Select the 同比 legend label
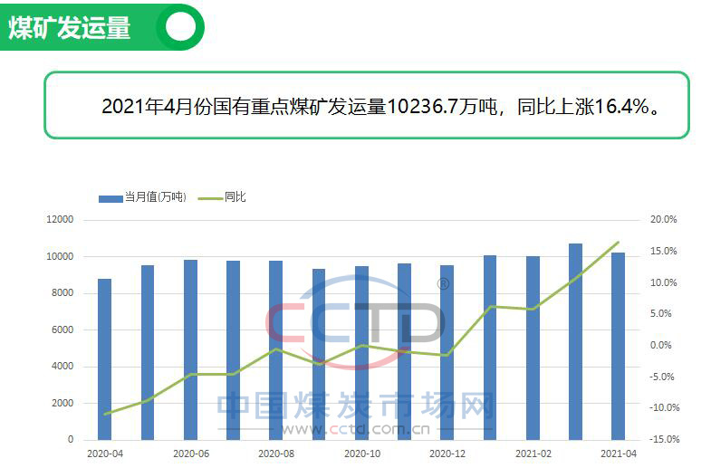This screenshot has height=468, width=711. 235,197
